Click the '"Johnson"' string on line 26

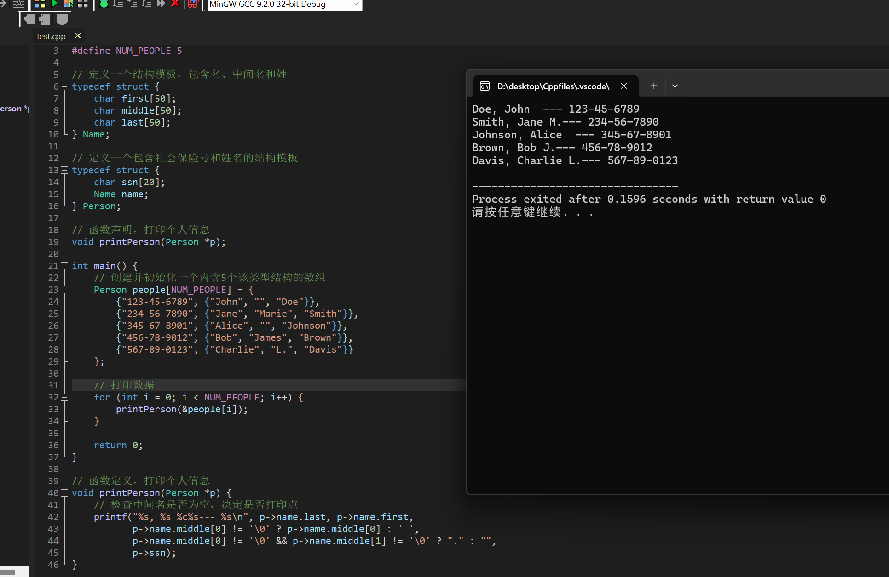(306, 326)
